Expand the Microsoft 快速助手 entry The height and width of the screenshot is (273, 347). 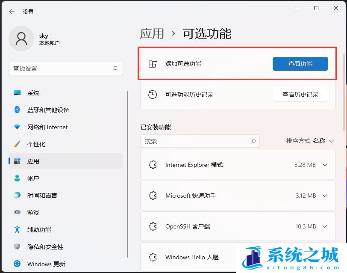click(325, 196)
